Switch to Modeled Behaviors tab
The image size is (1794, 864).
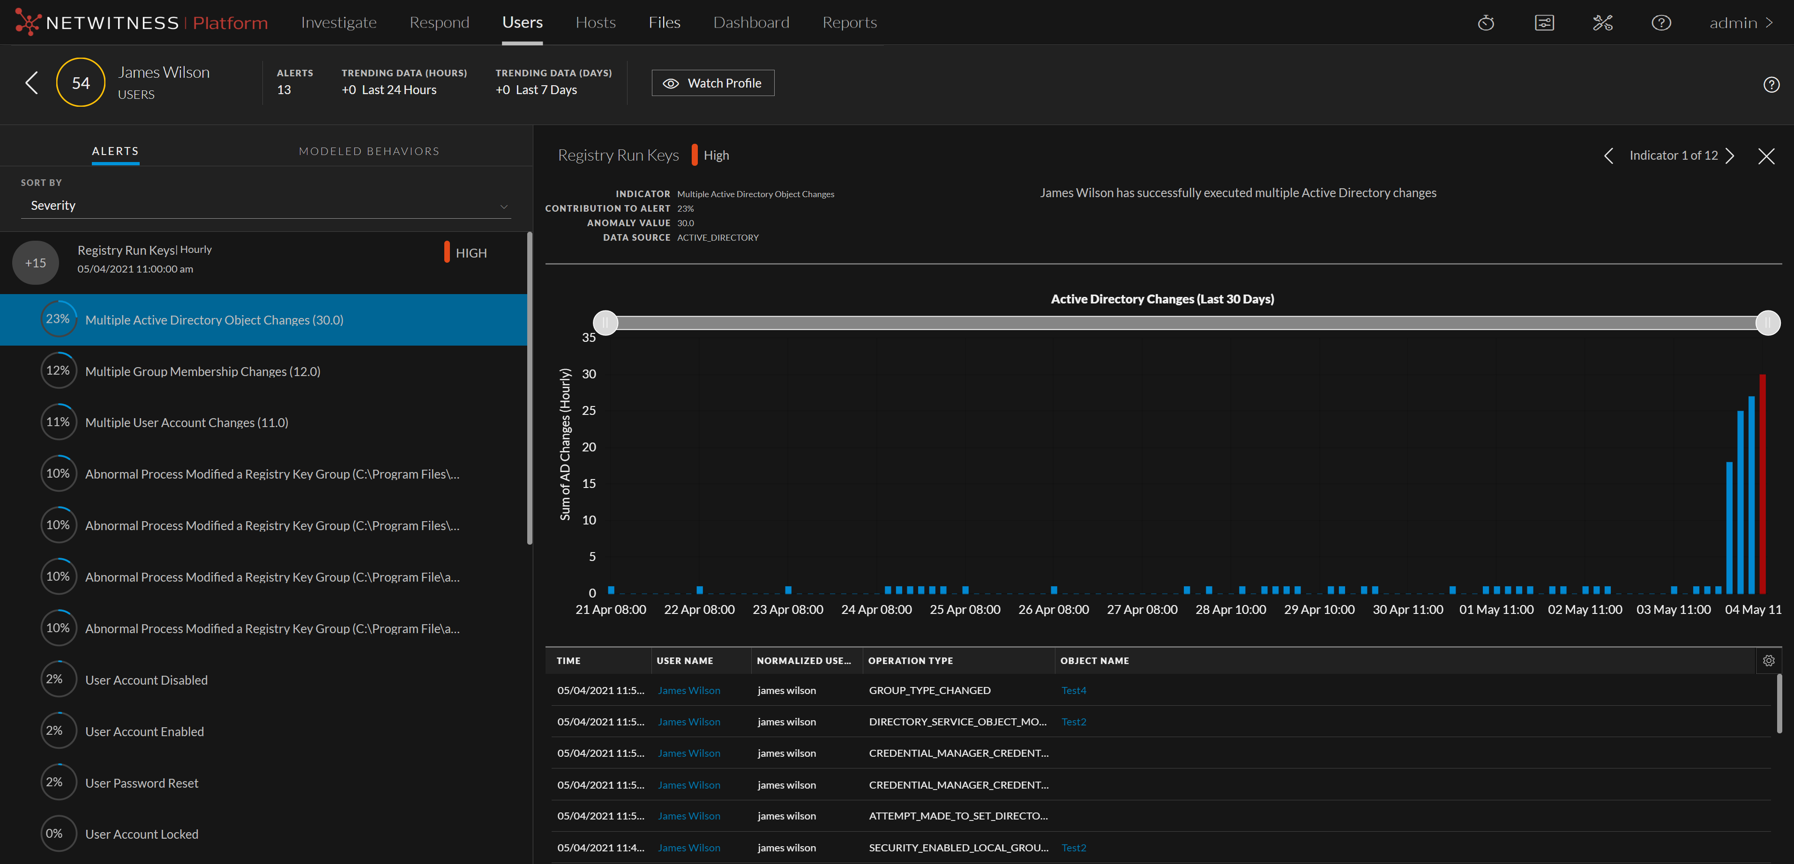click(368, 152)
